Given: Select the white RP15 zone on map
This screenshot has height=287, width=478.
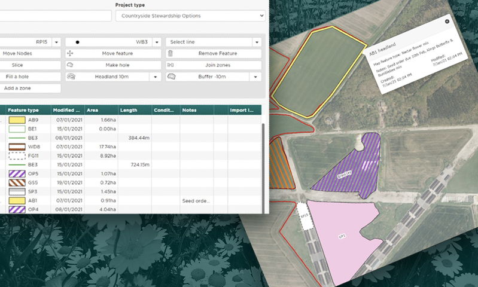Looking at the screenshot, I should (x=305, y=216).
